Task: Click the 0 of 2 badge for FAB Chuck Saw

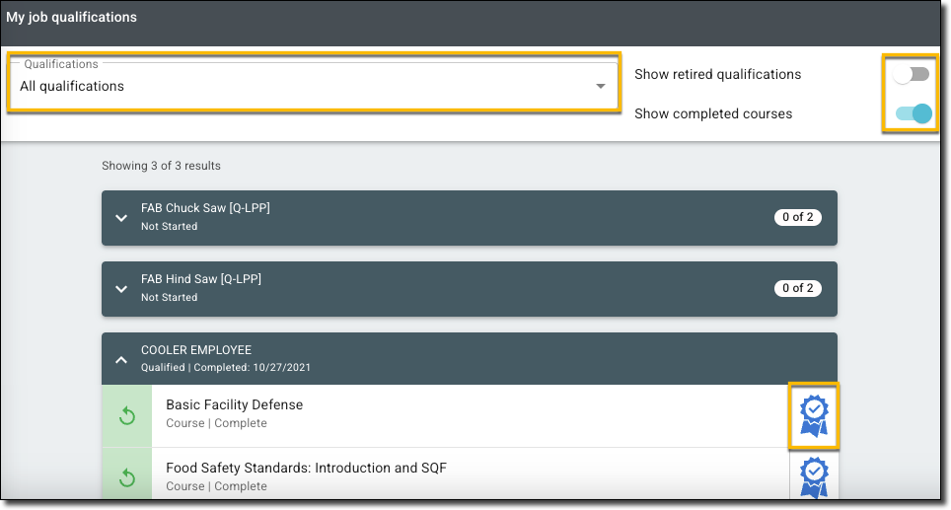Action: pos(797,218)
